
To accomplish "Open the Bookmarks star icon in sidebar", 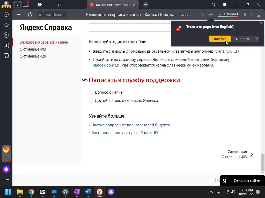I will [6, 25].
